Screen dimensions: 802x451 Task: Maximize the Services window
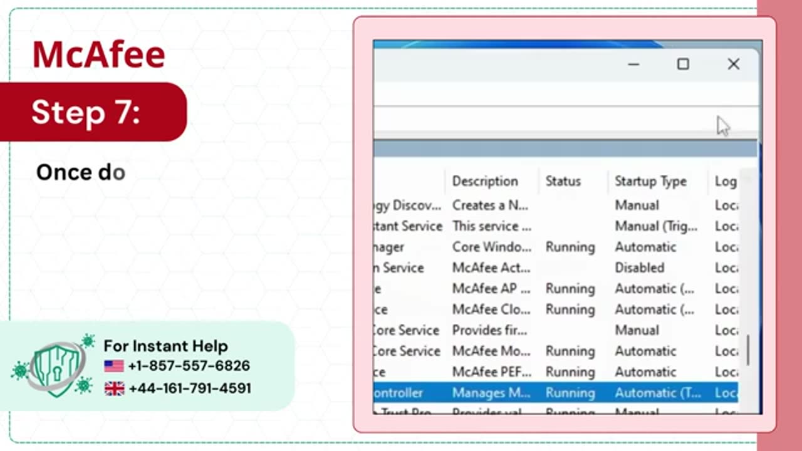coord(683,64)
